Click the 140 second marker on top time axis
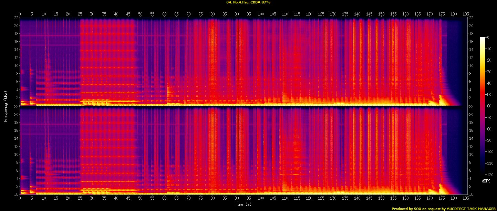Viewport: 497px width, 211px height. (357, 14)
